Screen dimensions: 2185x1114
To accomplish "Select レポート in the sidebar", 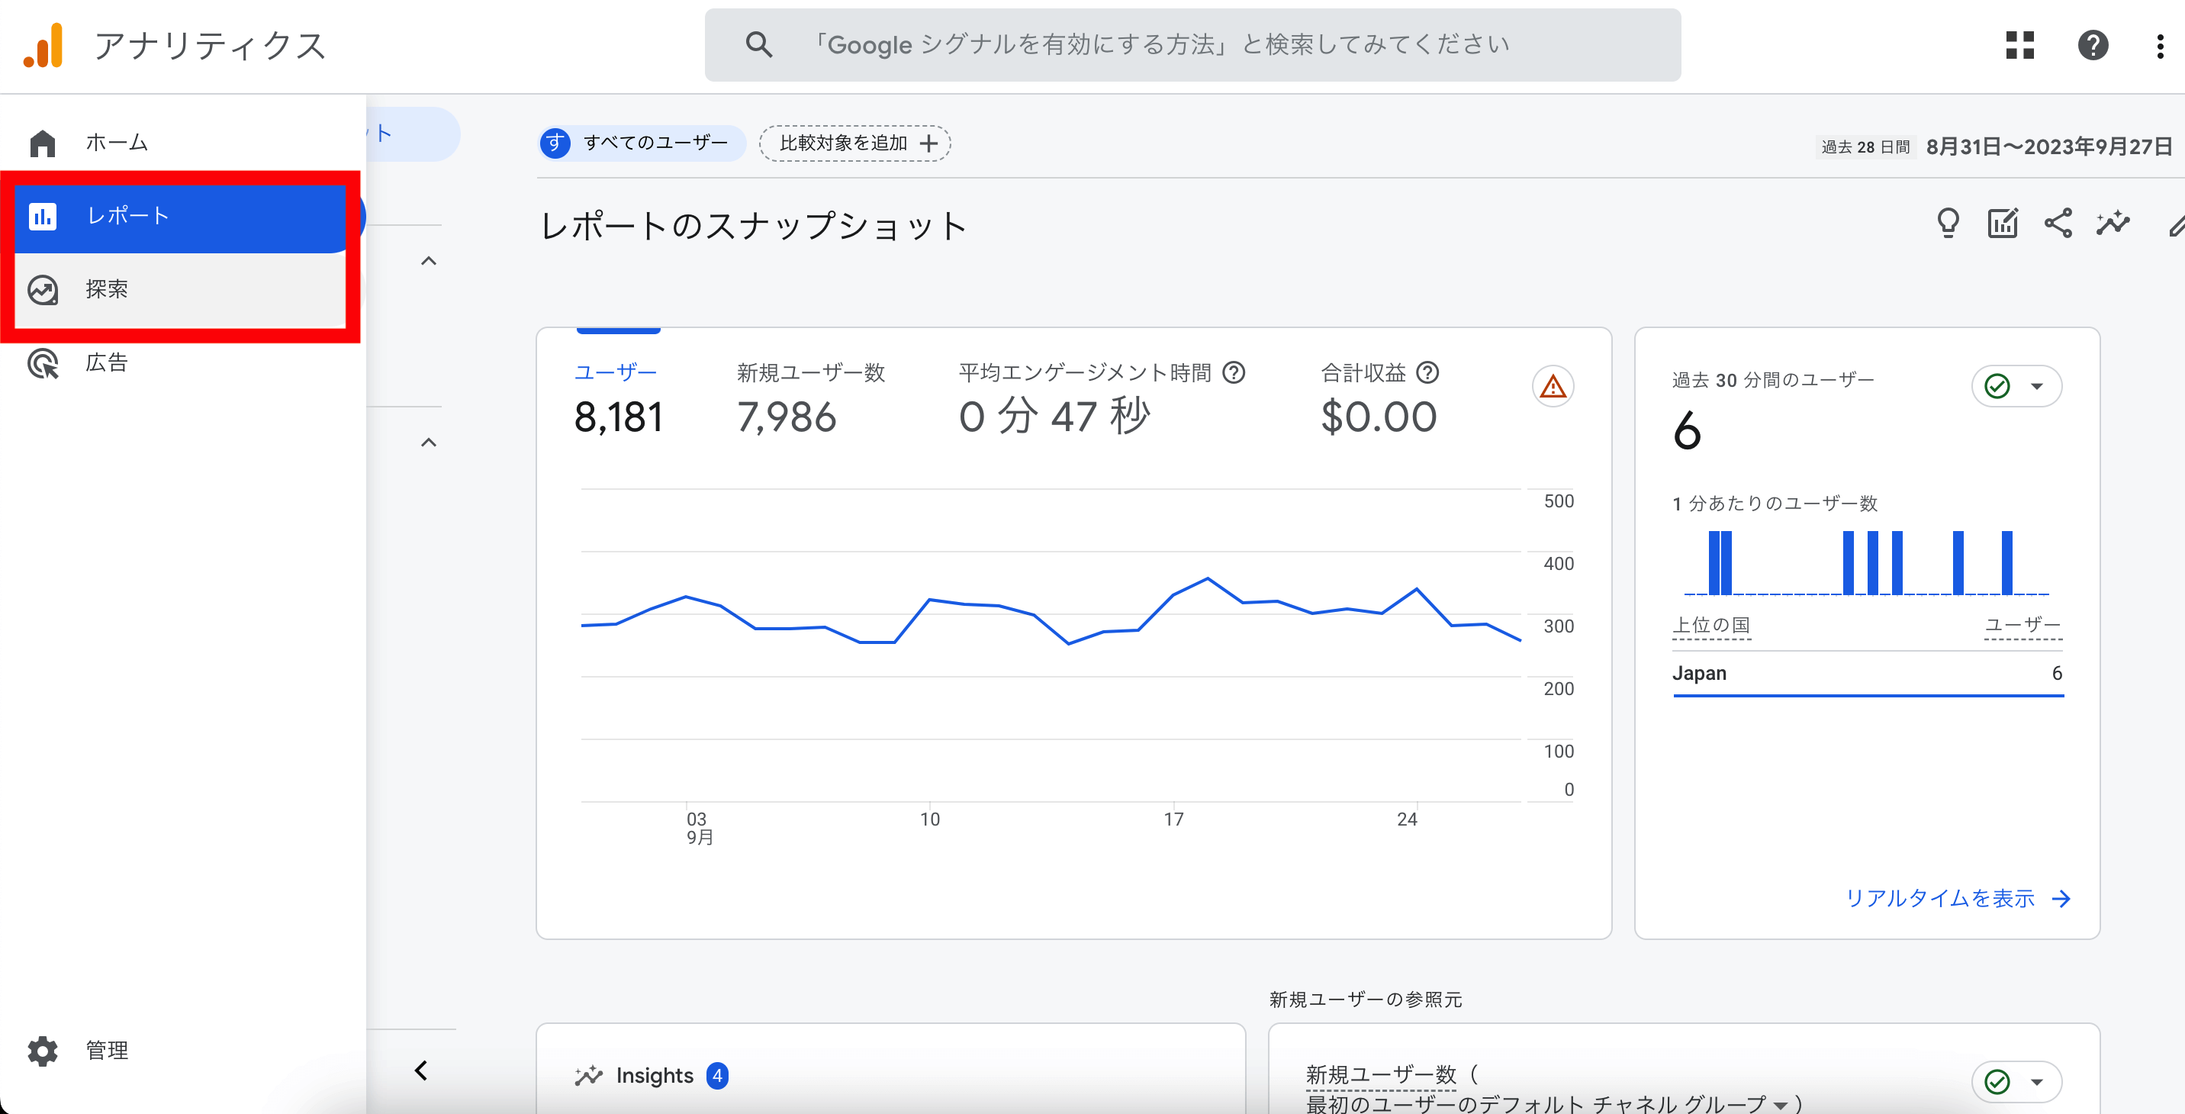I will pos(182,217).
